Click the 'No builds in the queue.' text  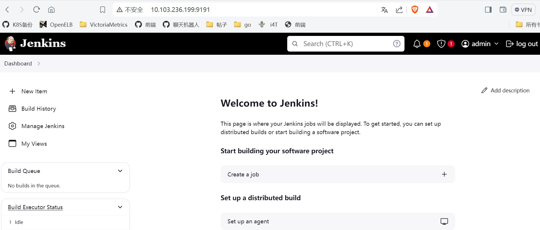point(34,186)
